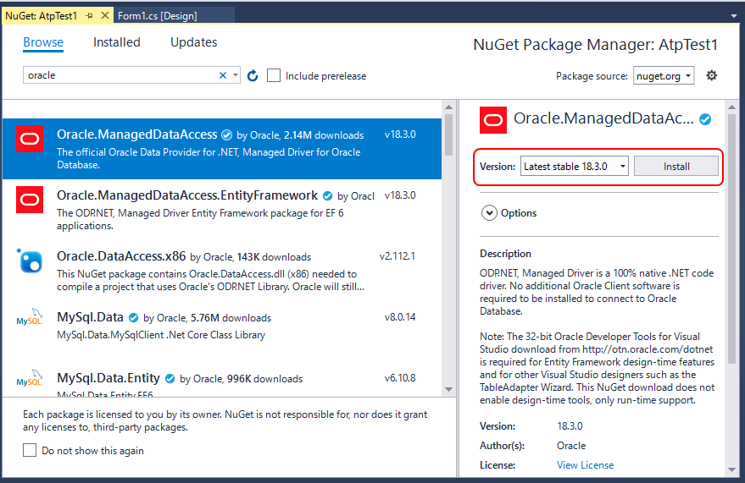Click verified badge beside MySql.Data.Entity
Image resolution: width=745 pixels, height=483 pixels.
[x=170, y=378]
